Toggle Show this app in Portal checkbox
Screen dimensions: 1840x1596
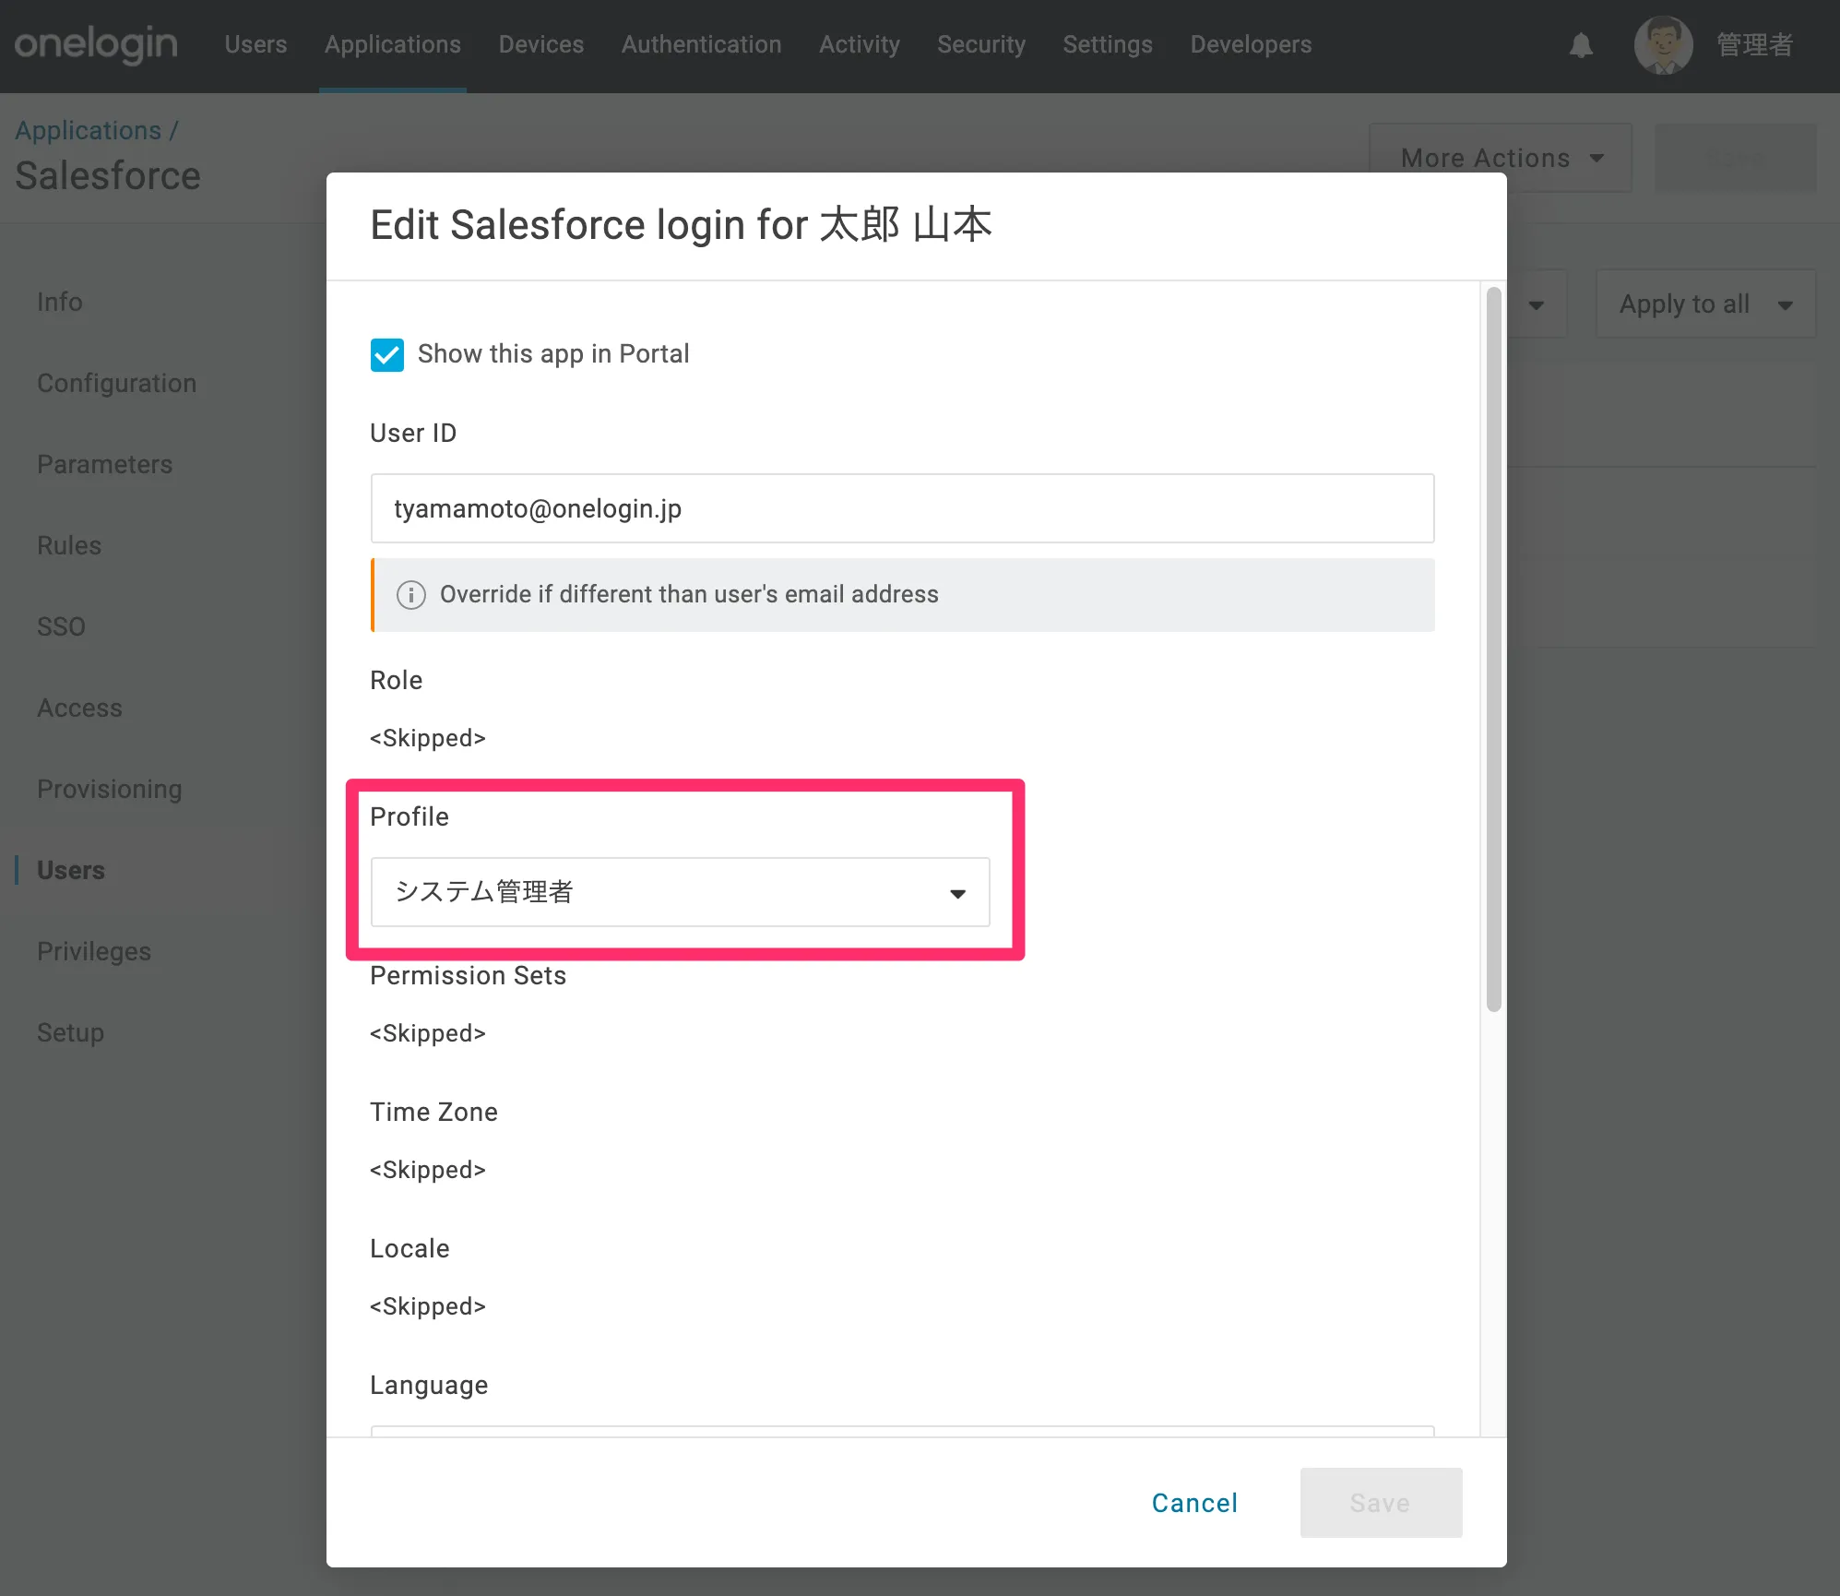click(387, 354)
